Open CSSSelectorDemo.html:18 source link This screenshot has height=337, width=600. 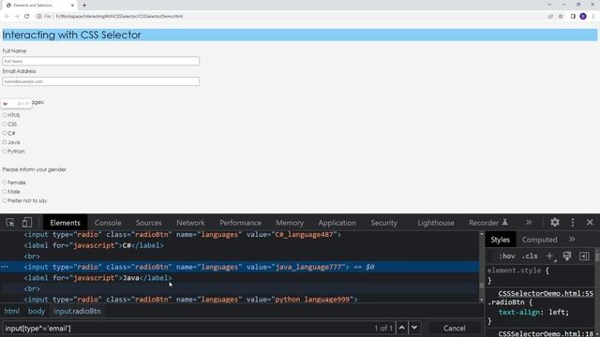tap(546, 333)
